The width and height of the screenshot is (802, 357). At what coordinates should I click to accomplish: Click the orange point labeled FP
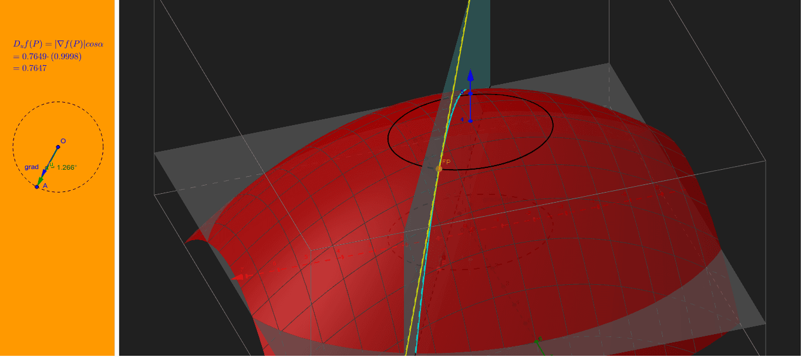[439, 169]
